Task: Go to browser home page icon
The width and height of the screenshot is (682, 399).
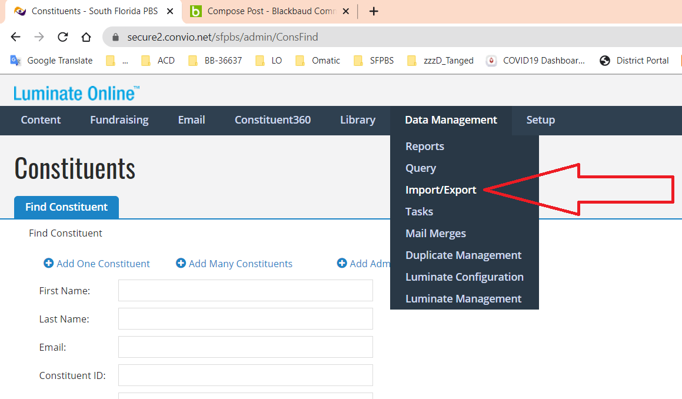Action: coord(86,37)
